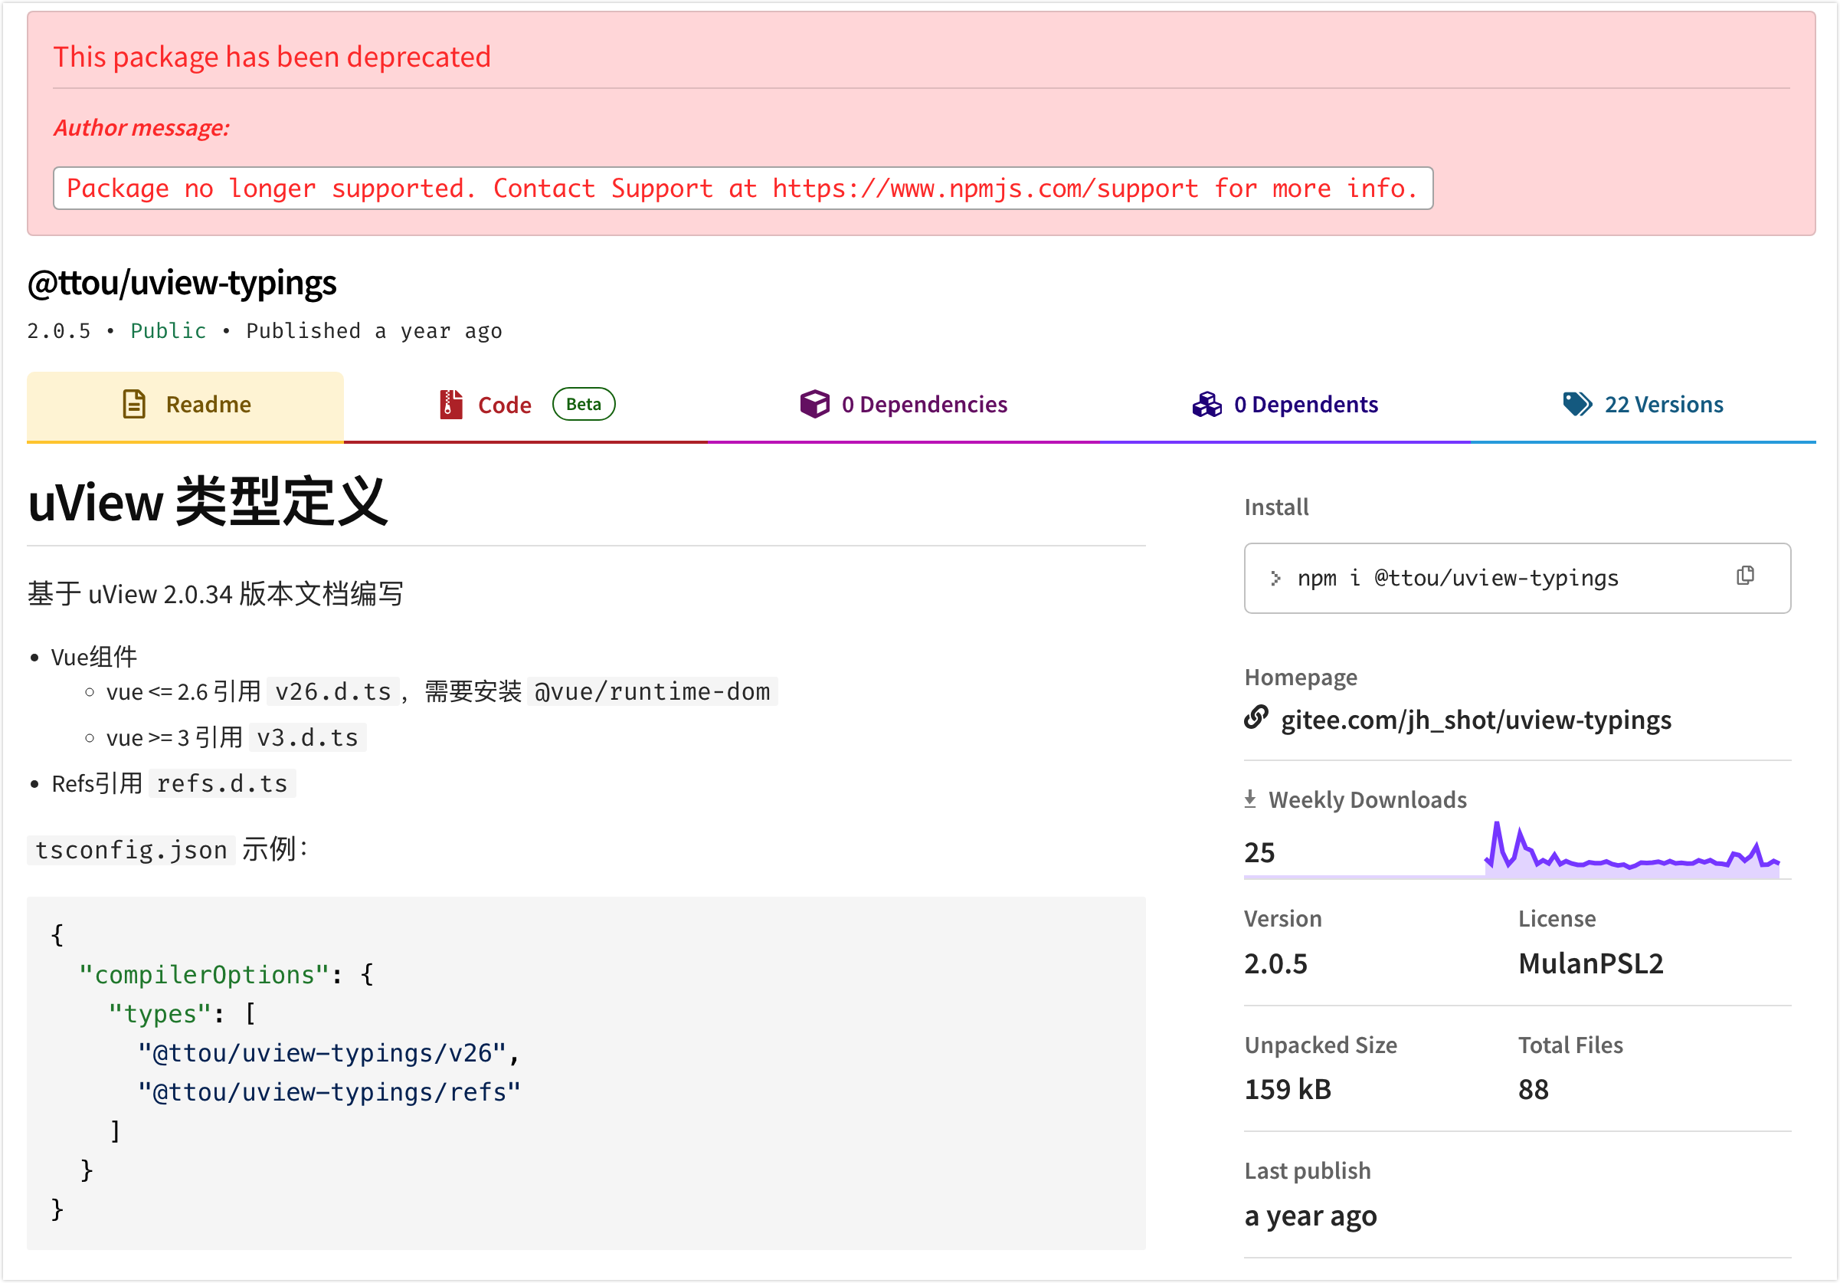Click the @vue/runtime-dom inline code
This screenshot has height=1283, width=1840.
coord(653,691)
